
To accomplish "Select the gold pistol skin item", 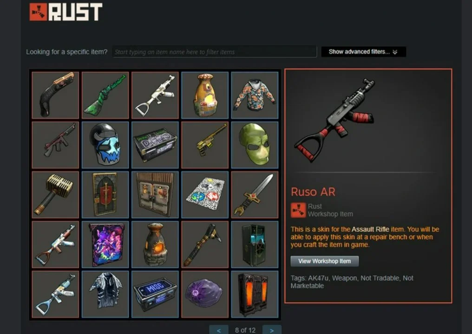I will pyautogui.click(x=205, y=145).
